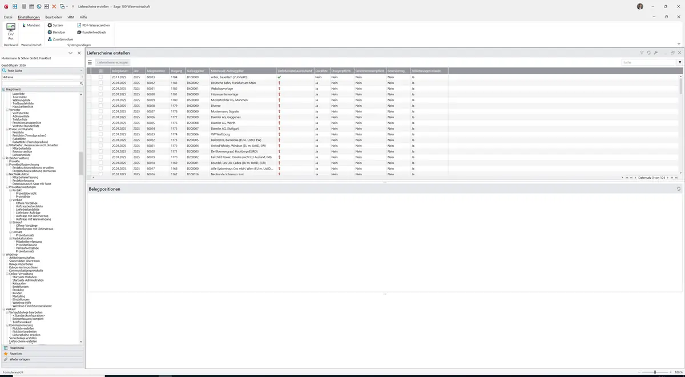Open Lieferscheine erstellen under Kommissionierung
685x377 pixels.
[26, 335]
